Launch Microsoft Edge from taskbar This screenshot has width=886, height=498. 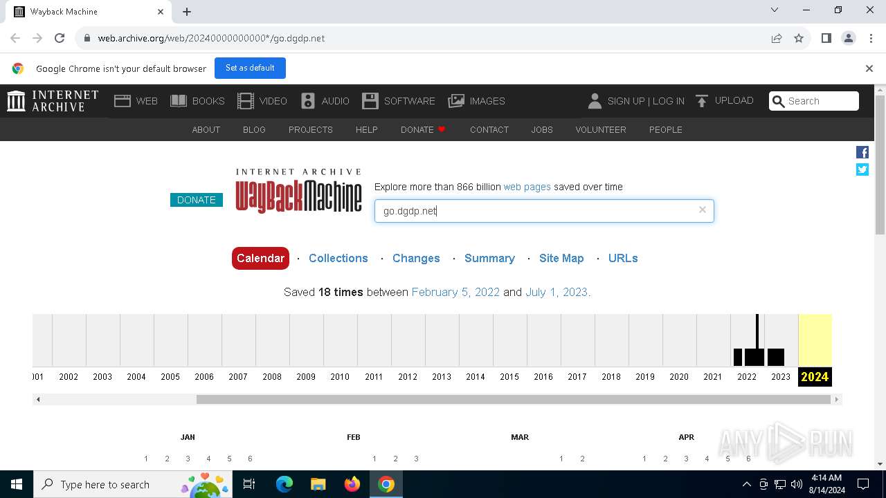[x=284, y=484]
